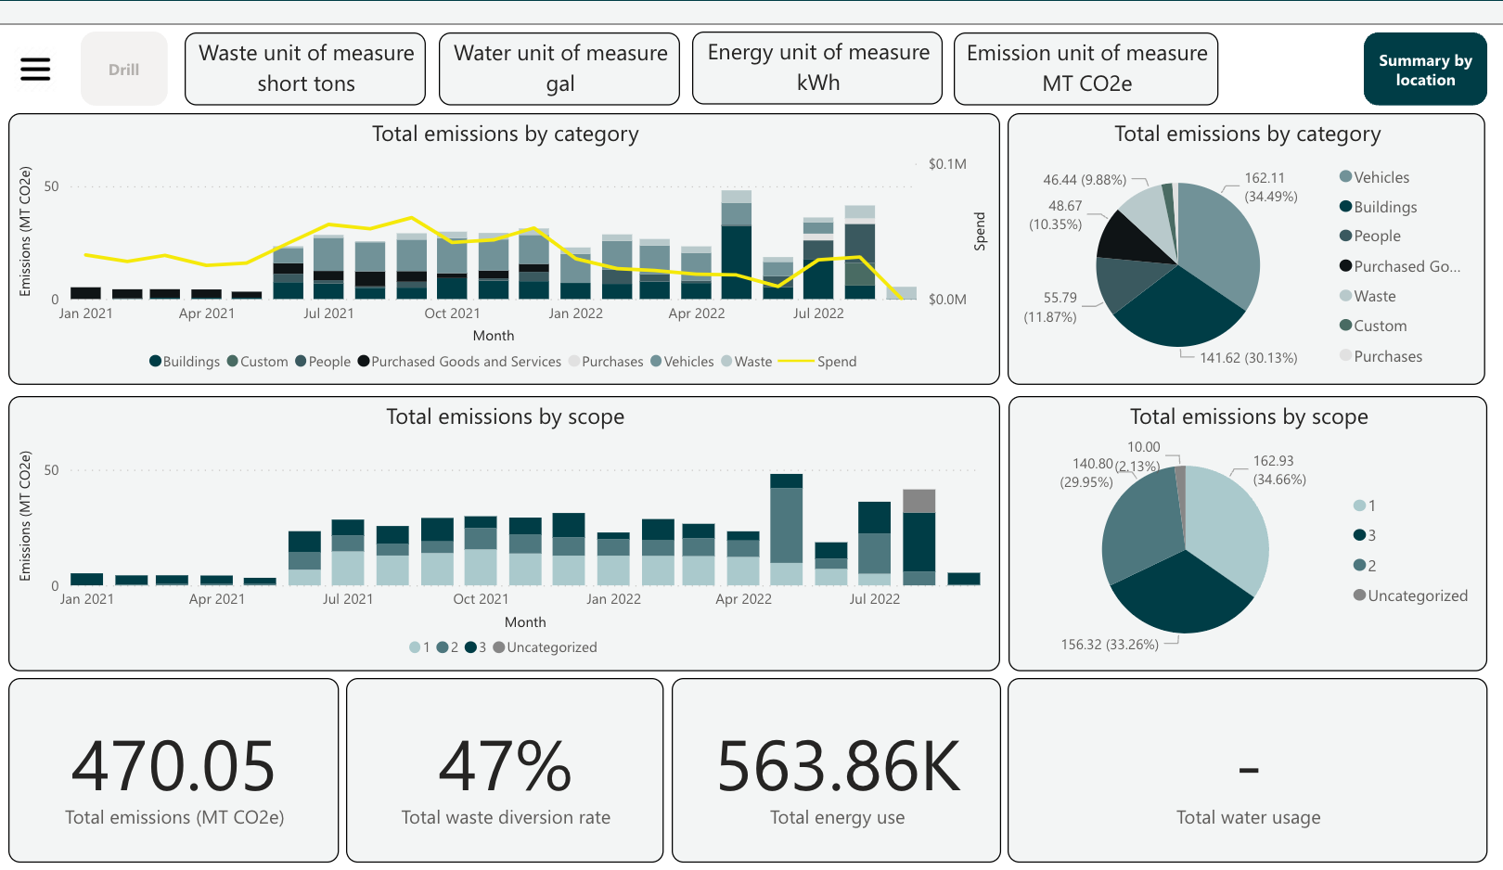Viewport: 1503px width, 870px height.
Task: Open the Emission unit of measure selector
Action: tap(1085, 68)
